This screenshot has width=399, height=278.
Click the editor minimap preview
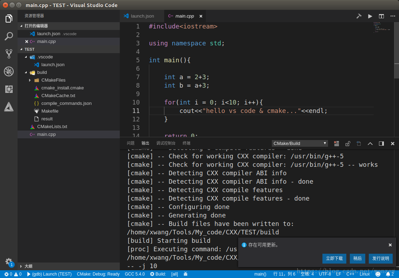382,27
